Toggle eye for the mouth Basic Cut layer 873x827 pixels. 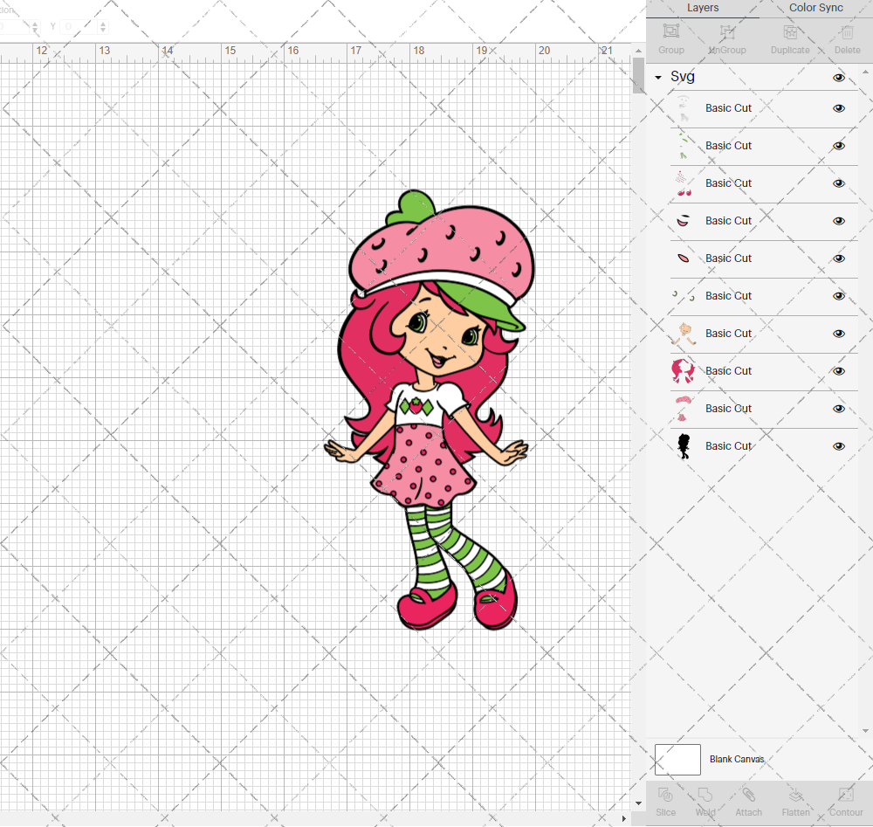coord(838,221)
